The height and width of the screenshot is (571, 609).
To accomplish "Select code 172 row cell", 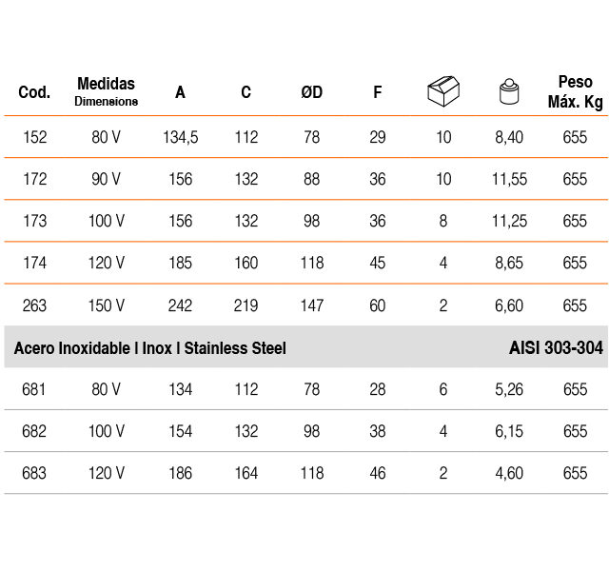I will [35, 179].
